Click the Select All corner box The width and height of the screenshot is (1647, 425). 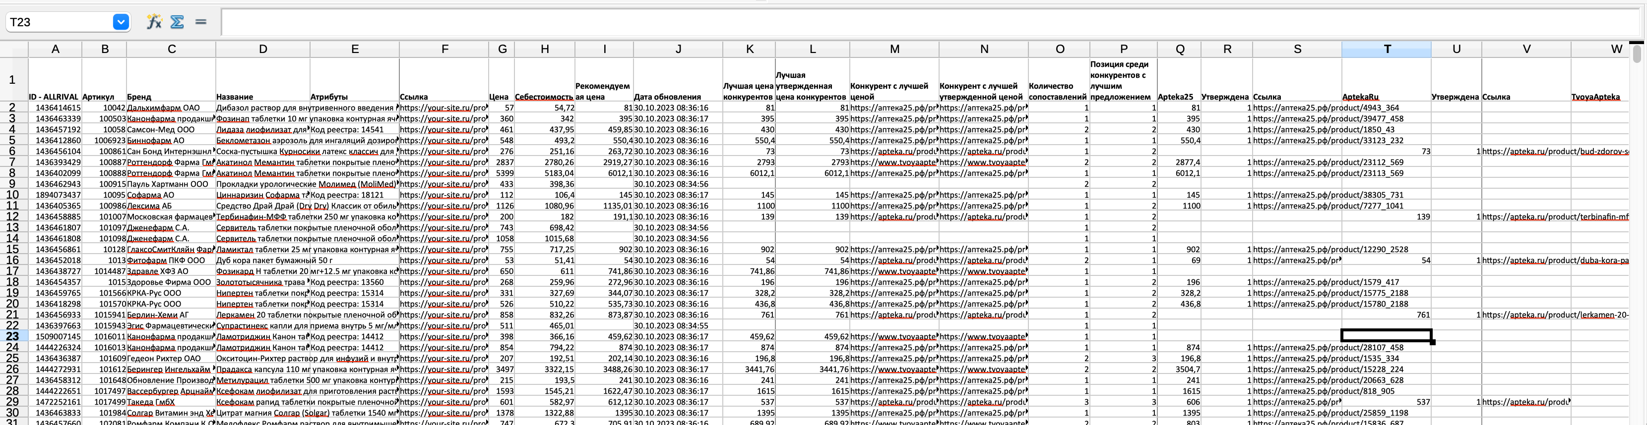tap(13, 49)
